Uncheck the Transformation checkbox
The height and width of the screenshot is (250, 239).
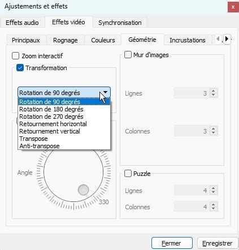pyautogui.click(x=20, y=68)
